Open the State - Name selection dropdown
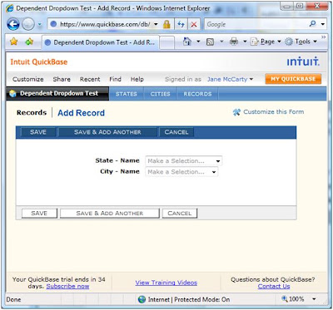The width and height of the screenshot is (333, 310). click(x=184, y=161)
